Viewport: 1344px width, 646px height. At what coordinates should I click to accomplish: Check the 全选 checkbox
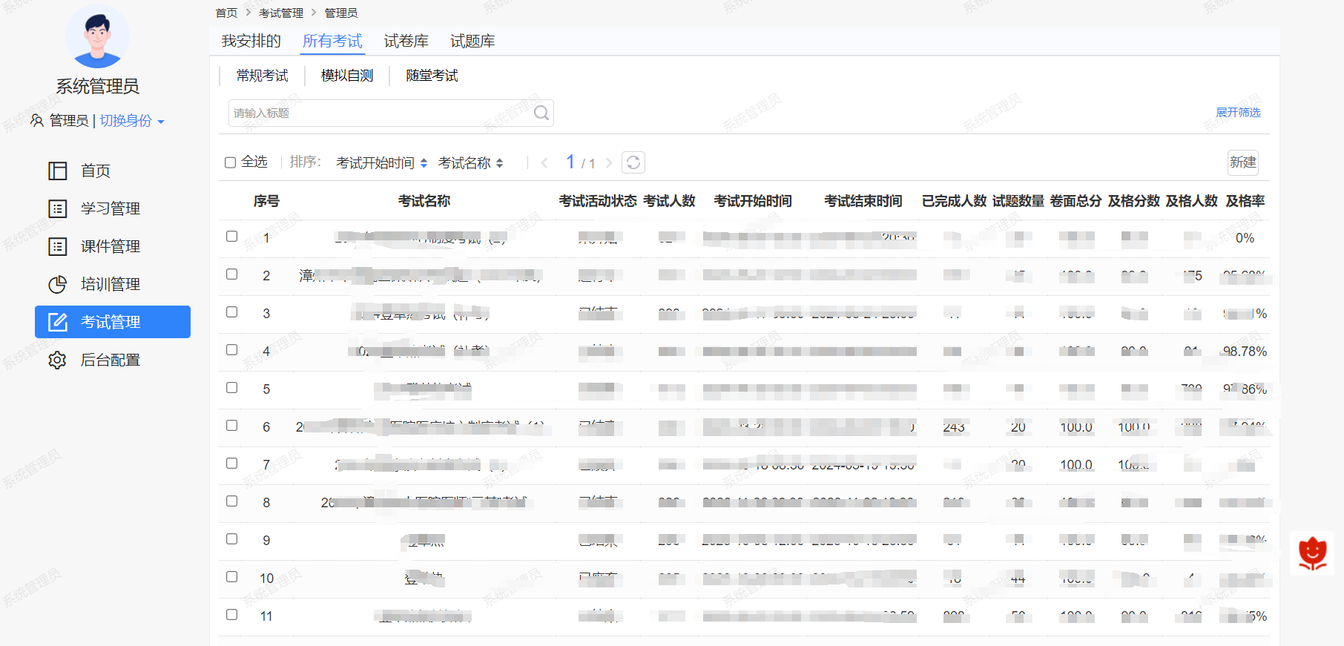231,162
